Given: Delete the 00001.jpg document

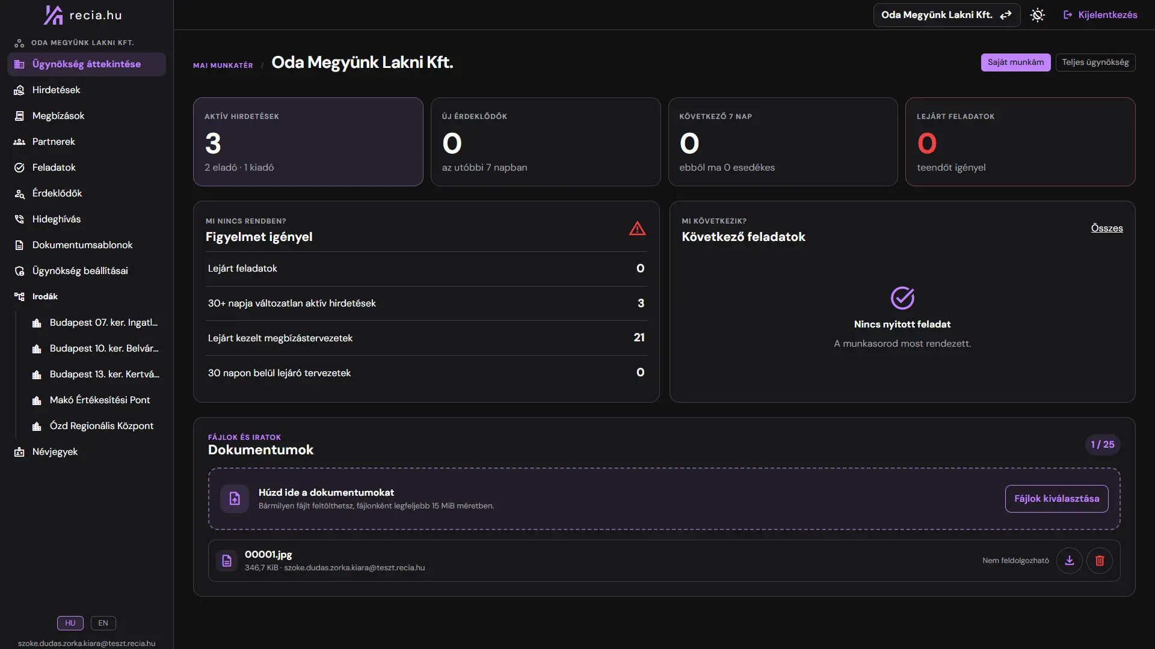Looking at the screenshot, I should click(x=1100, y=561).
